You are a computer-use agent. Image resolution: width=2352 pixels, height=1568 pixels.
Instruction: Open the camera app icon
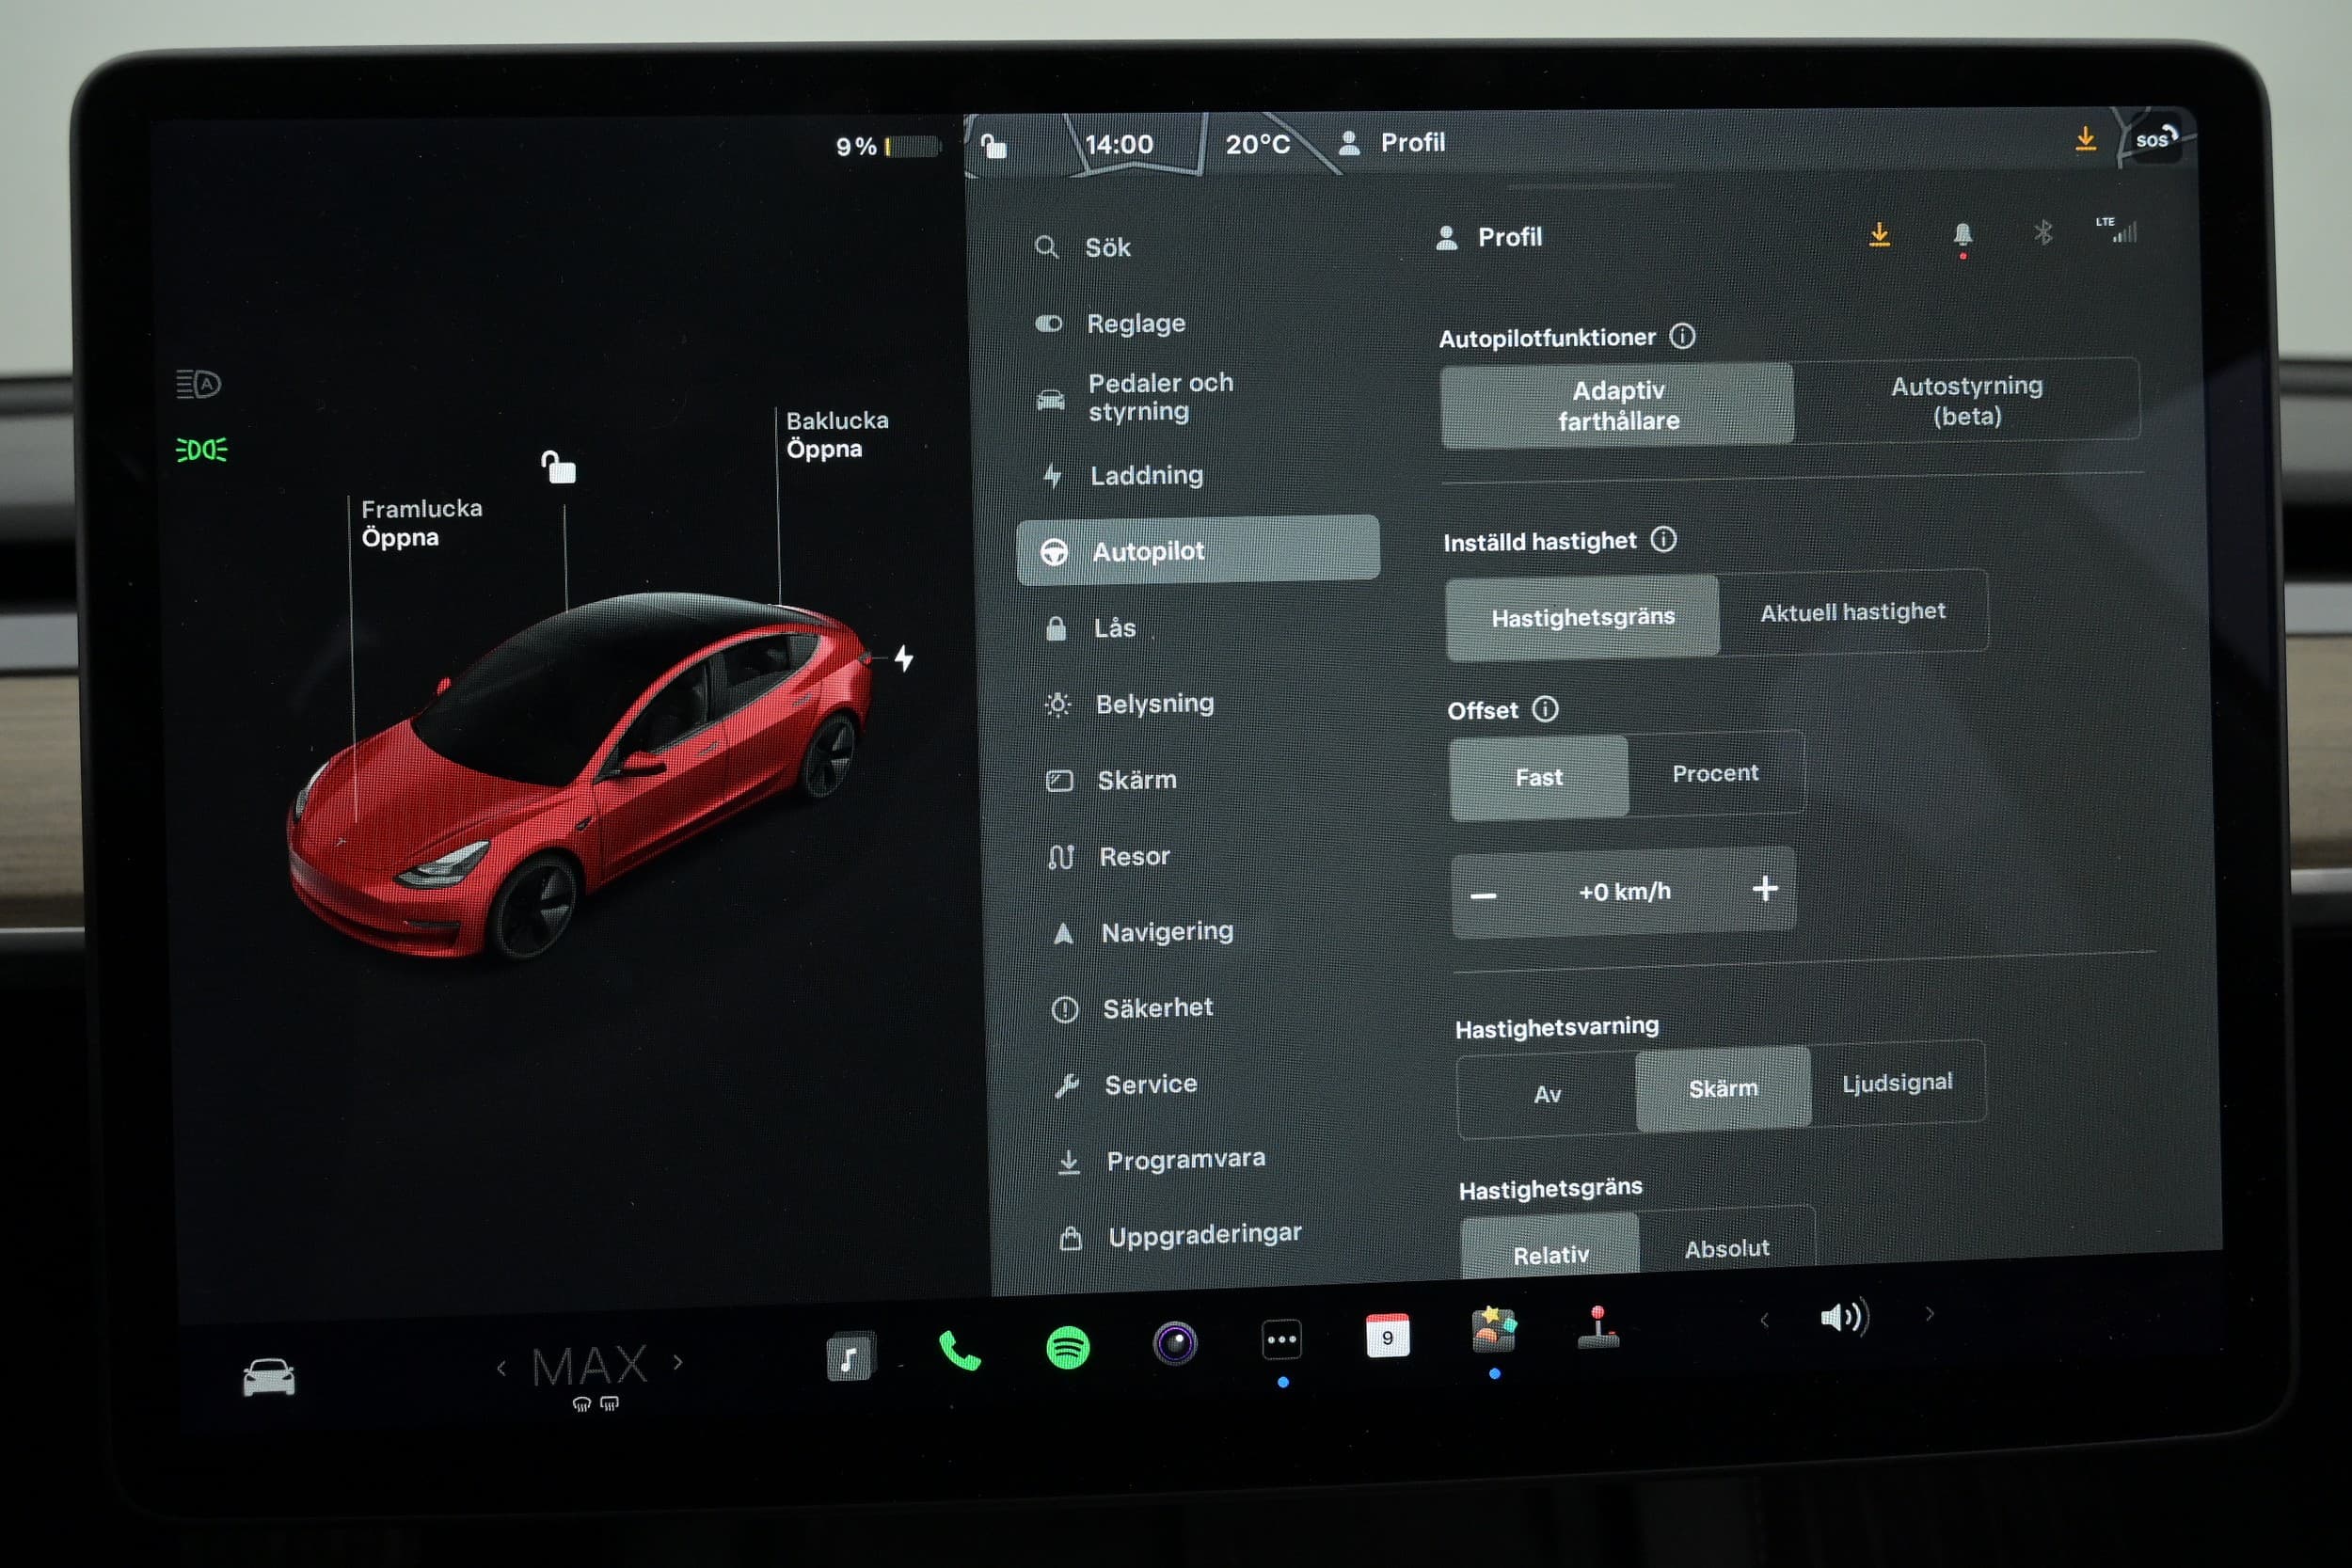(x=1175, y=1343)
